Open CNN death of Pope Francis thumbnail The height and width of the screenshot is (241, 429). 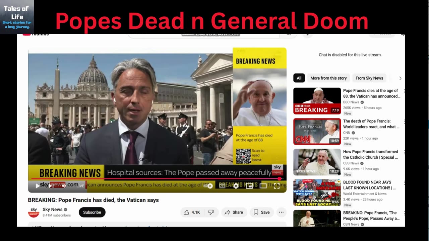click(x=317, y=132)
